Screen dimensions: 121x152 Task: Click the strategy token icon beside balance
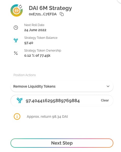(16, 40)
